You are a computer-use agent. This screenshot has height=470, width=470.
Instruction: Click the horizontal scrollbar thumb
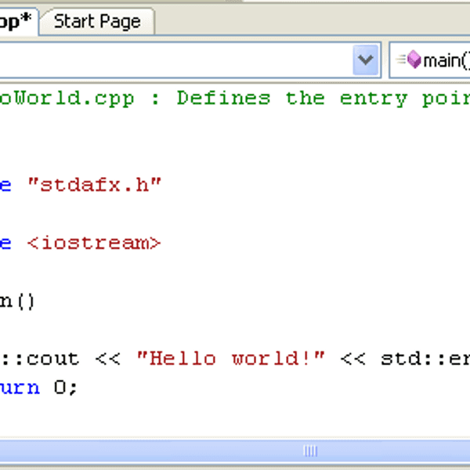[235, 451]
